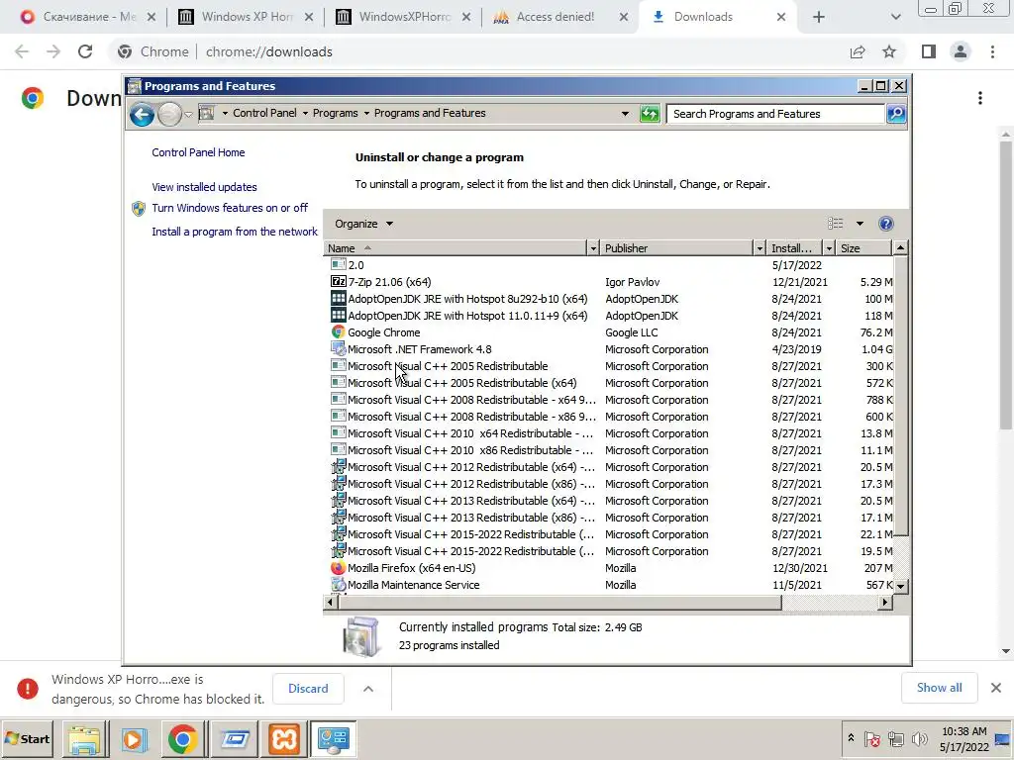1014x760 pixels.
Task: Select the 7-Zip 21.06 (x64) icon
Action: (x=339, y=282)
